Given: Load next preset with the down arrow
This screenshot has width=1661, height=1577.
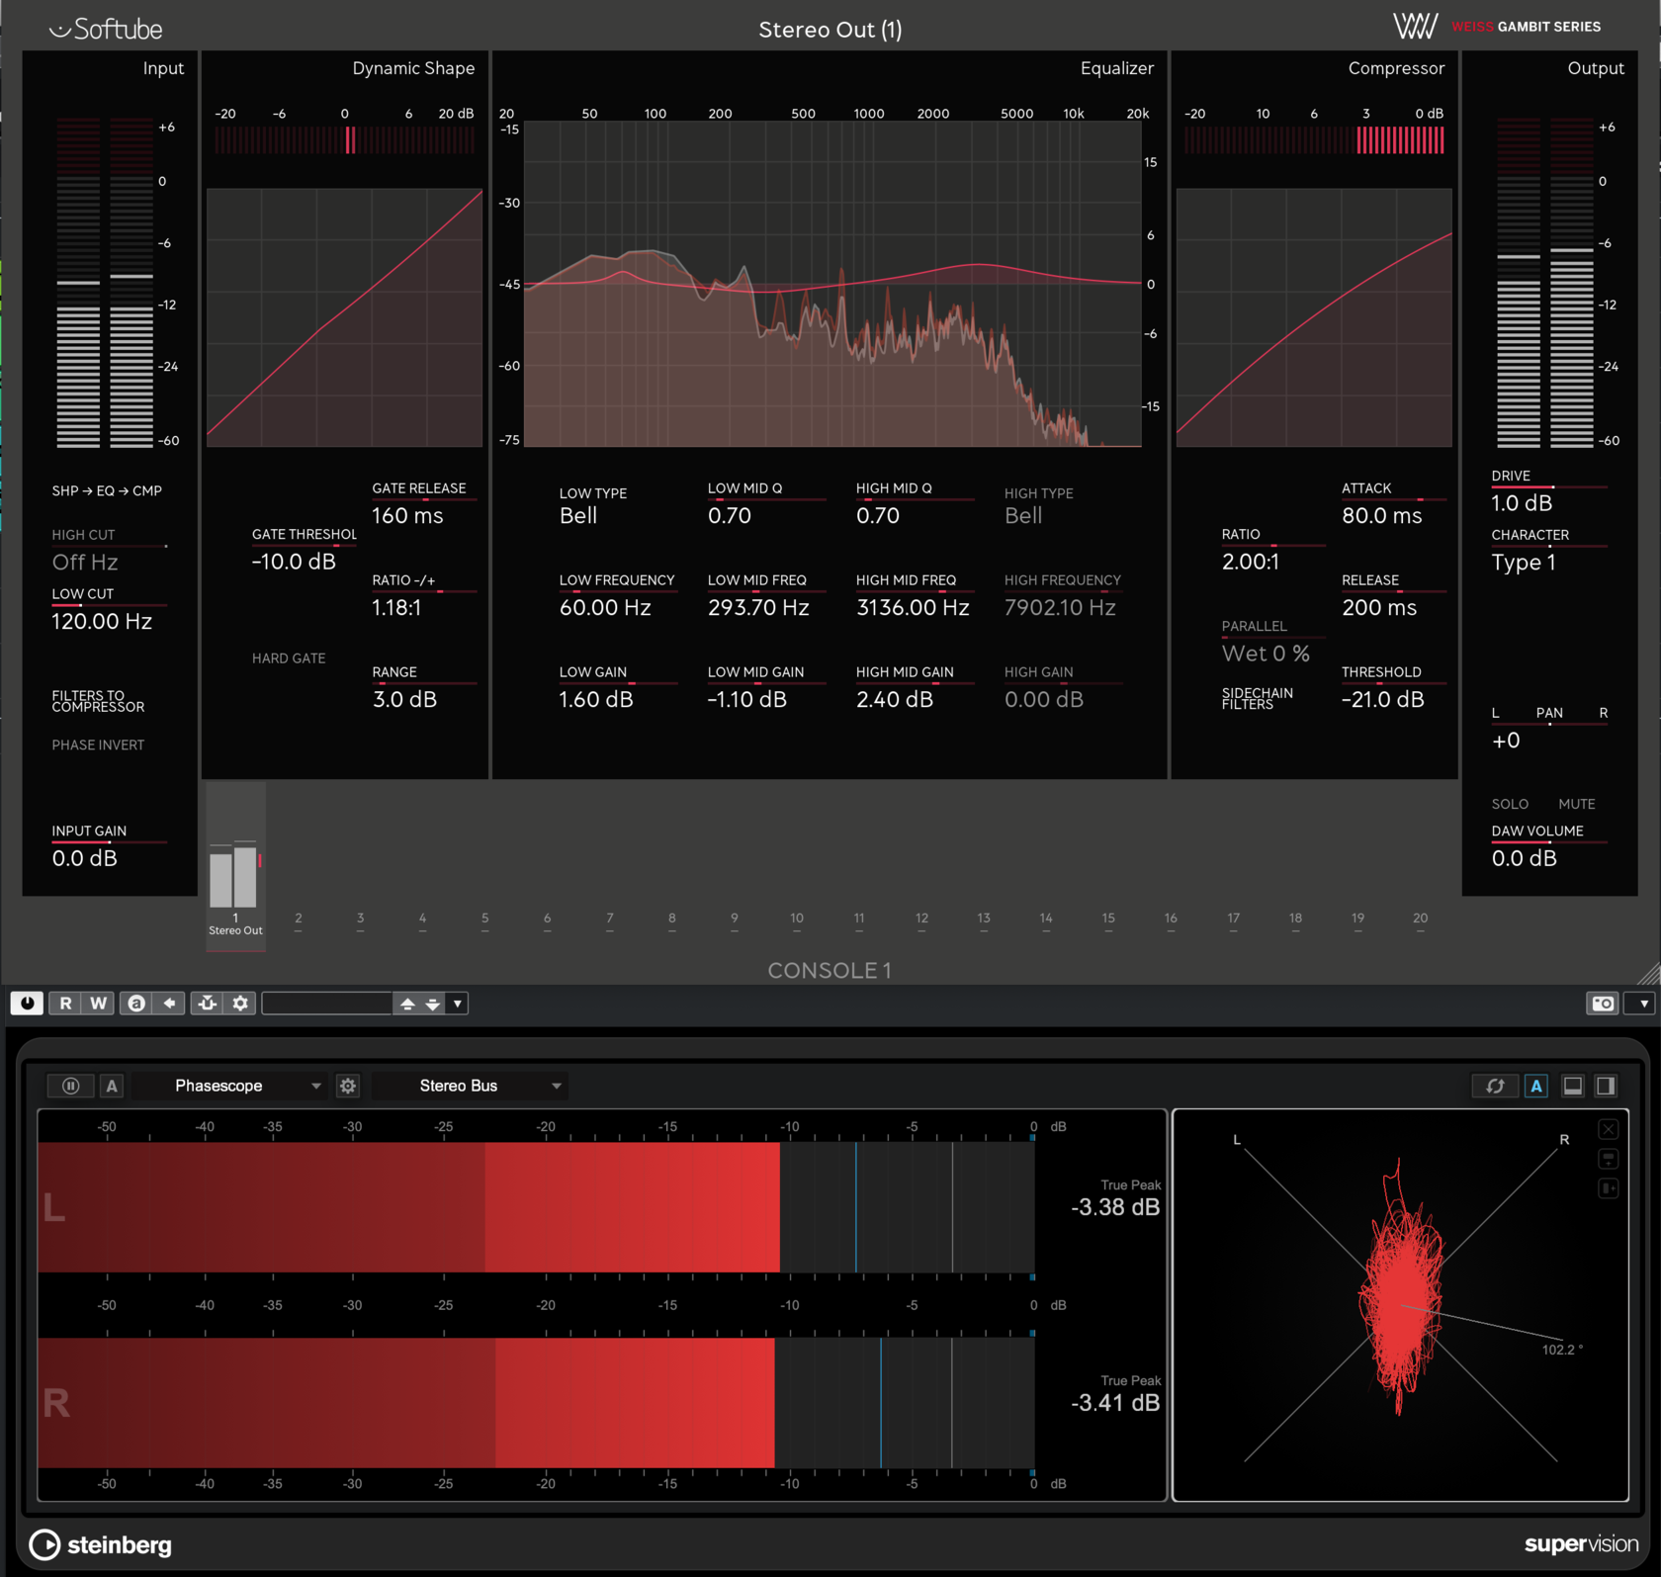Looking at the screenshot, I should pos(433,1004).
